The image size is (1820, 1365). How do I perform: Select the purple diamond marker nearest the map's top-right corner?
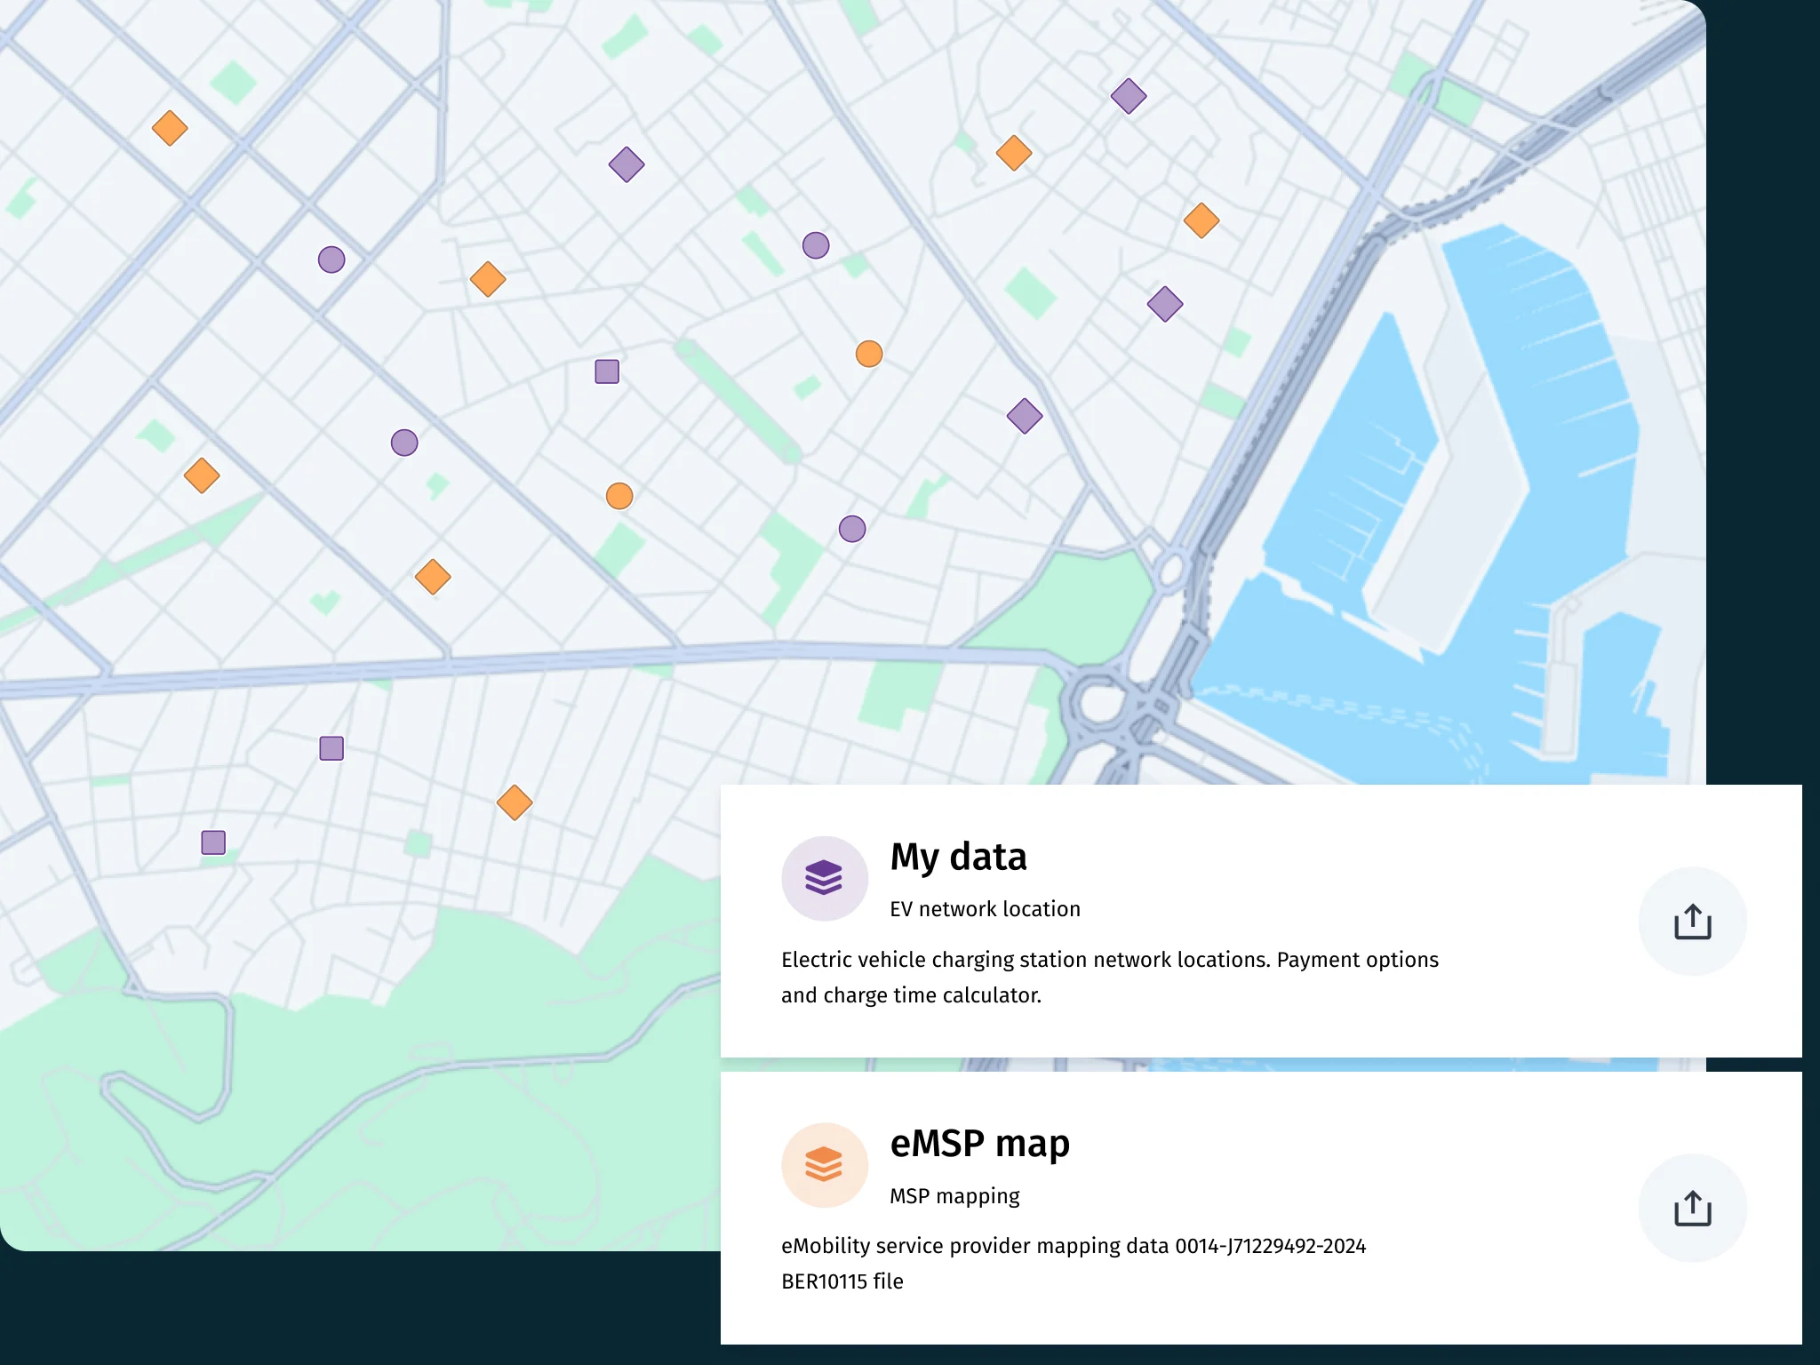tap(1129, 96)
